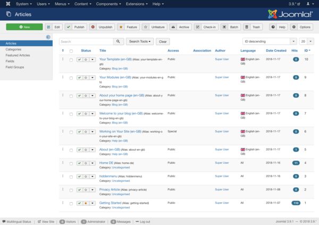Open status actions dropdown for About (en-GB) row
The width and height of the screenshot is (319, 225).
(x=93, y=150)
